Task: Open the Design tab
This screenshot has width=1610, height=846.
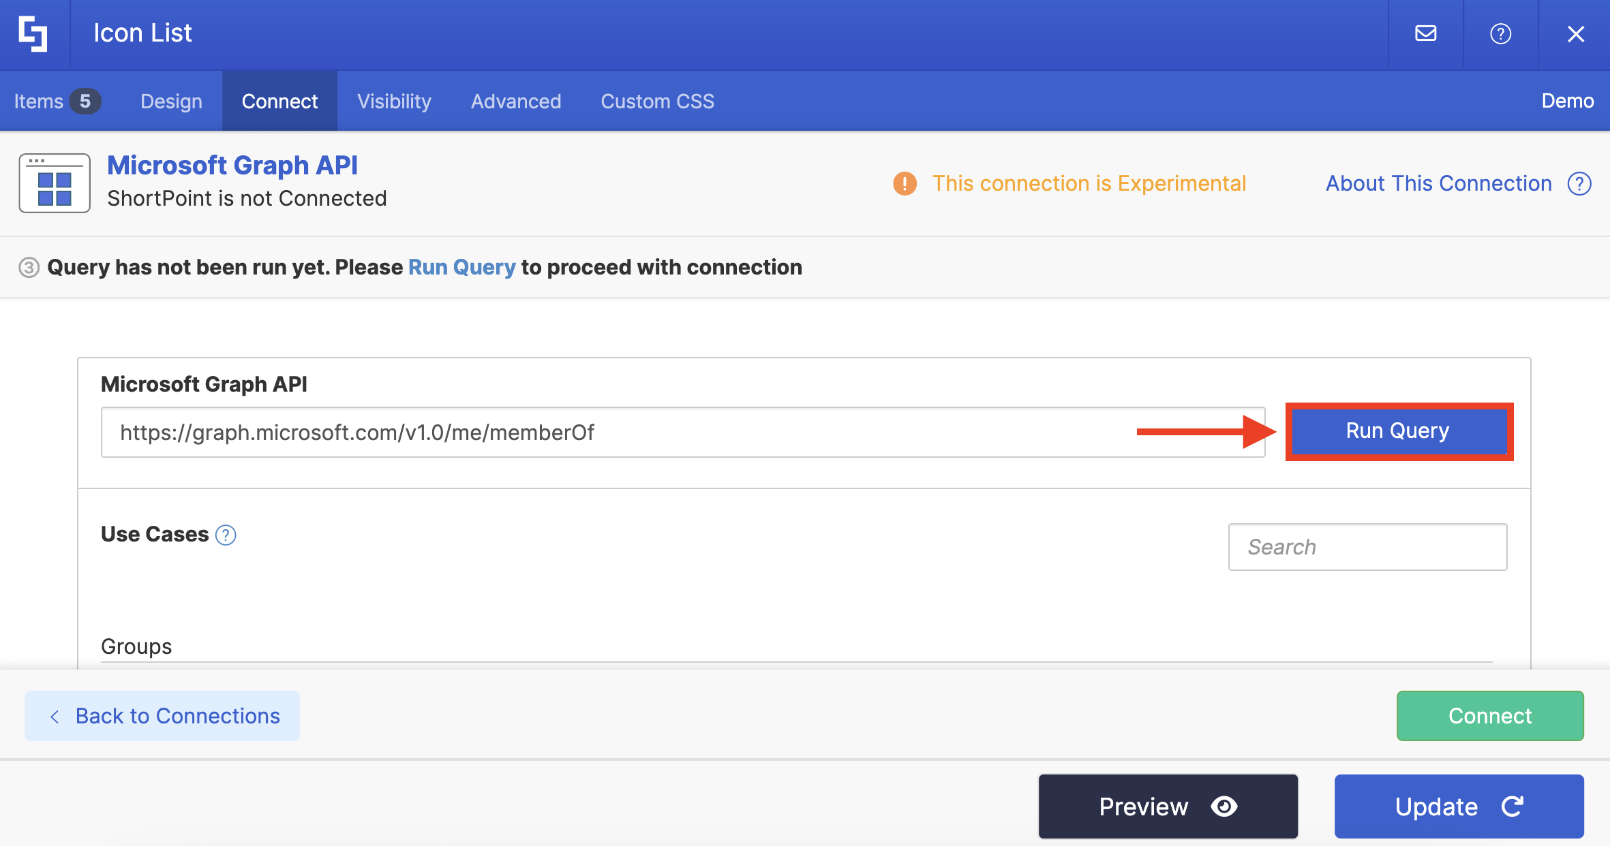Action: click(x=171, y=101)
